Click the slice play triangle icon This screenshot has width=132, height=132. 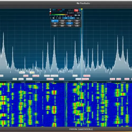coord(50,15)
